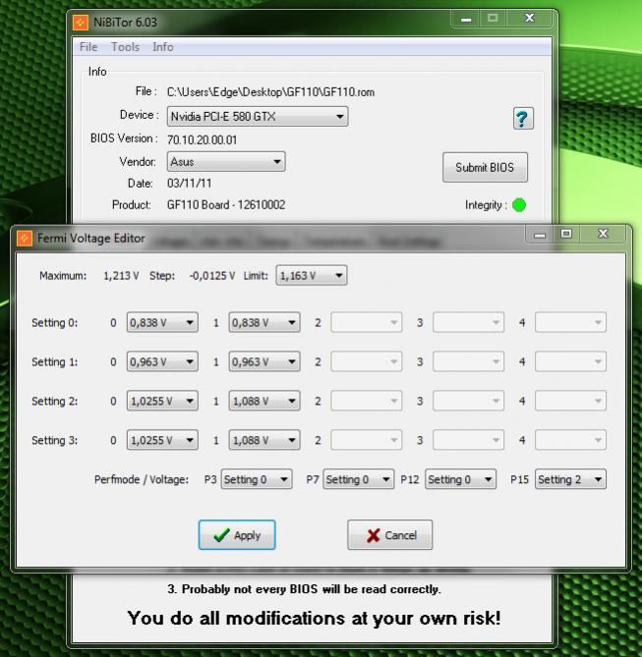Open Setting 0 column 1 voltage dropdown
Viewport: 642px width, 657px height.
[x=264, y=323]
